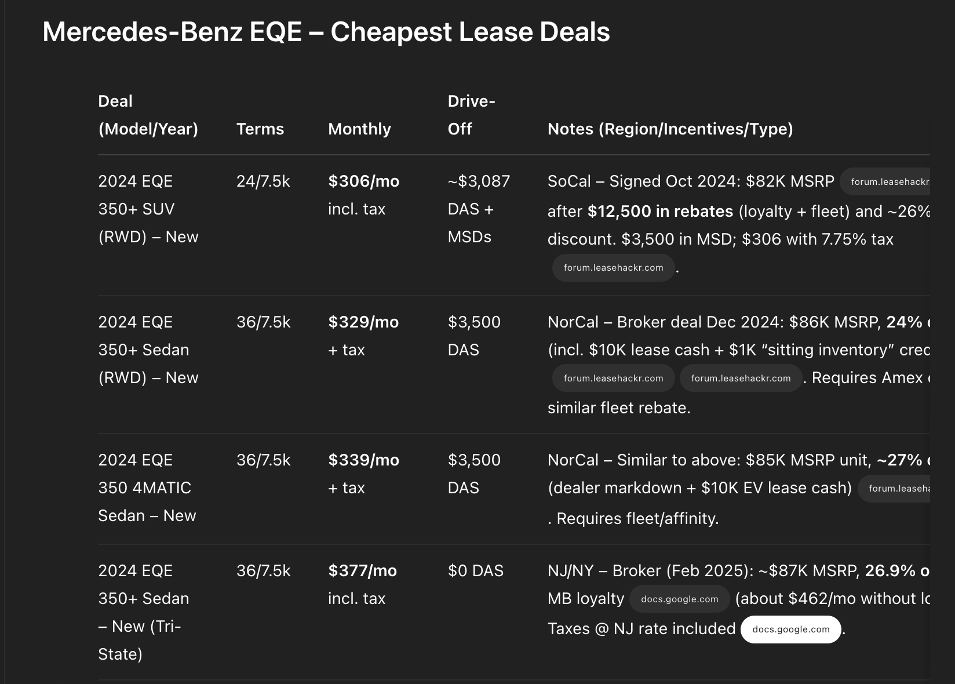
Task: Open forum.leasehackr.com chip after 7.75% tax
Action: 613,268
